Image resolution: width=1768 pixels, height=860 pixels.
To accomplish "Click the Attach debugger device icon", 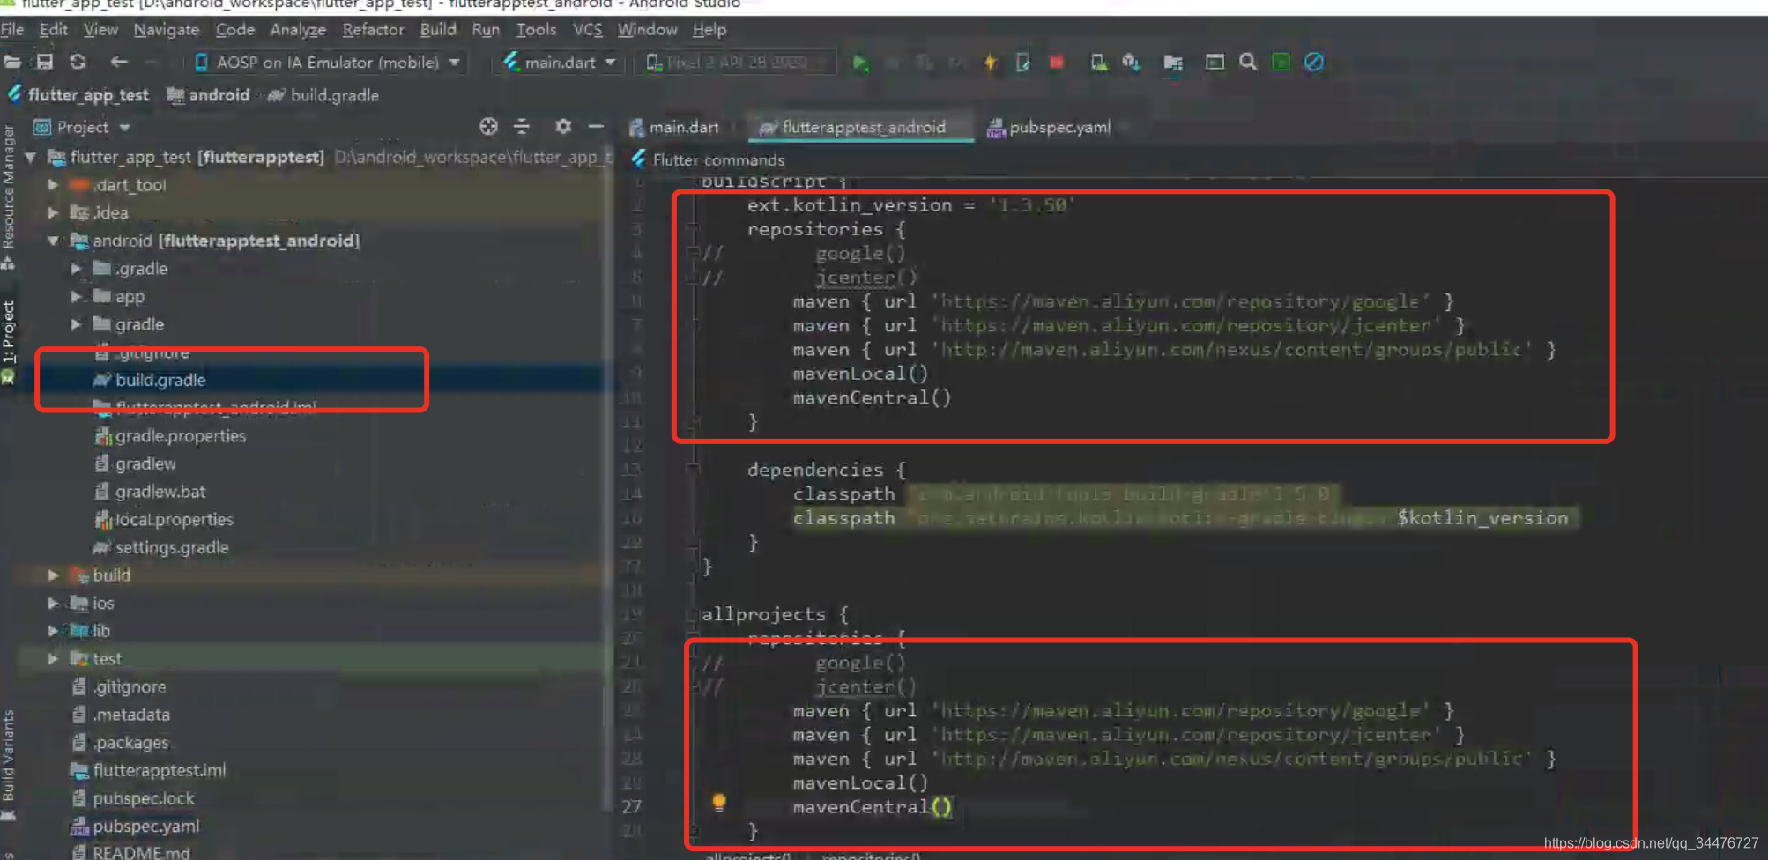I will (x=1022, y=63).
